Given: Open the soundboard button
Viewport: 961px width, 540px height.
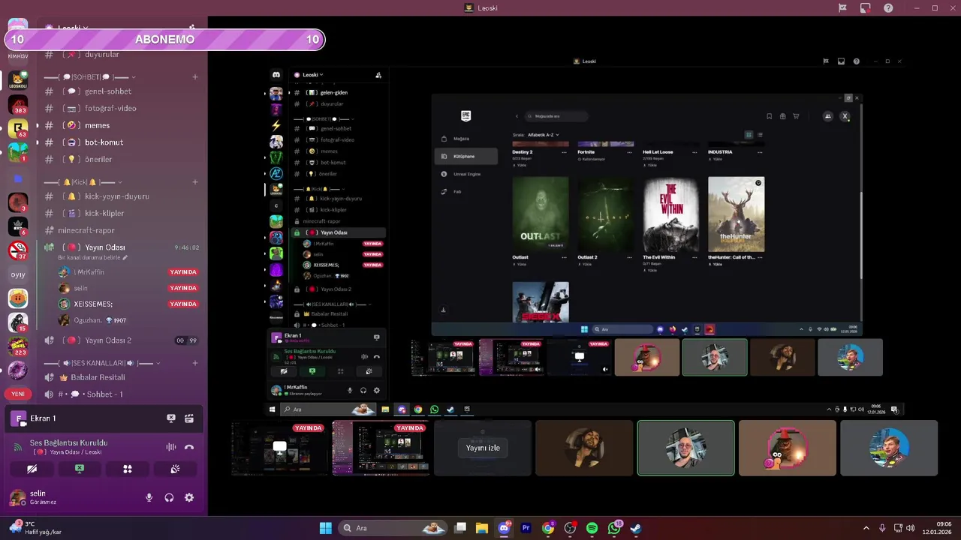Looking at the screenshot, I should [x=175, y=469].
